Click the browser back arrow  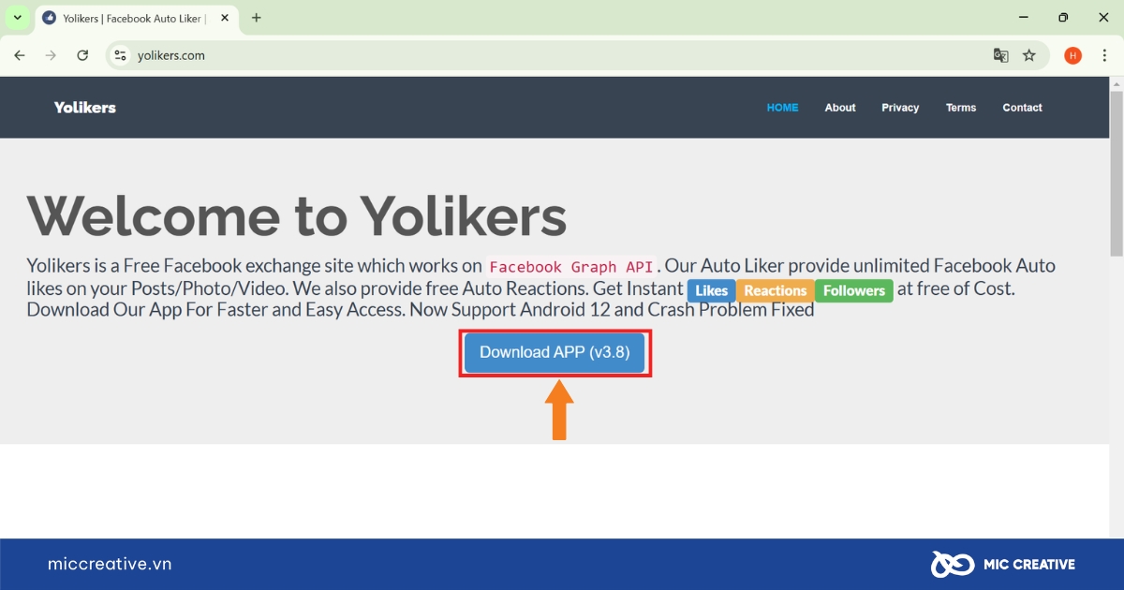[x=20, y=55]
